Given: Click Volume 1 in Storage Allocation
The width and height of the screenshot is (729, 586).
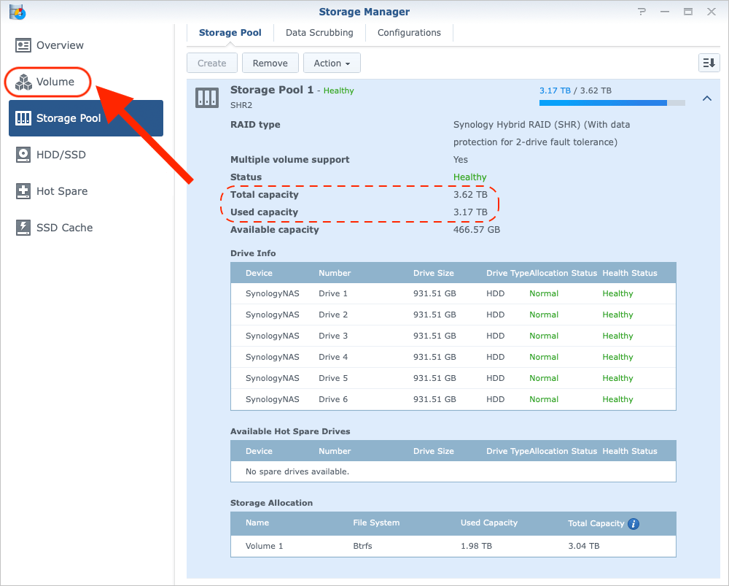Looking at the screenshot, I should coord(264,546).
